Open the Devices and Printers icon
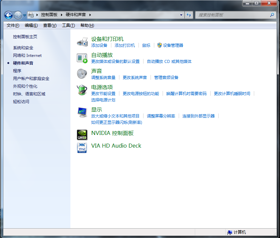The image size is (280, 238). (x=82, y=42)
